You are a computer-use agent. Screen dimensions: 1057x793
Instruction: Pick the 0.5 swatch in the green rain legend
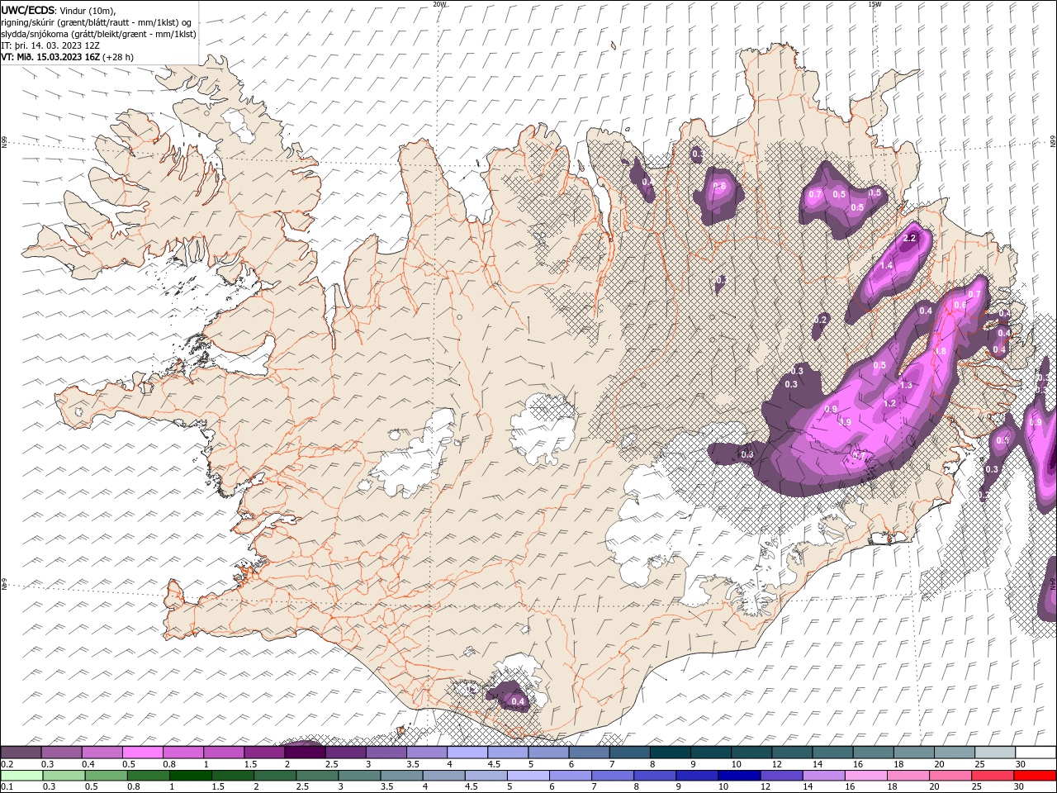[106, 776]
